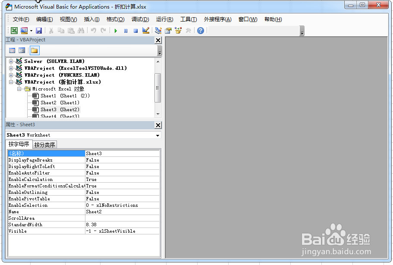Open 运行(R) menu
This screenshot has width=393, height=265.
point(164,19)
